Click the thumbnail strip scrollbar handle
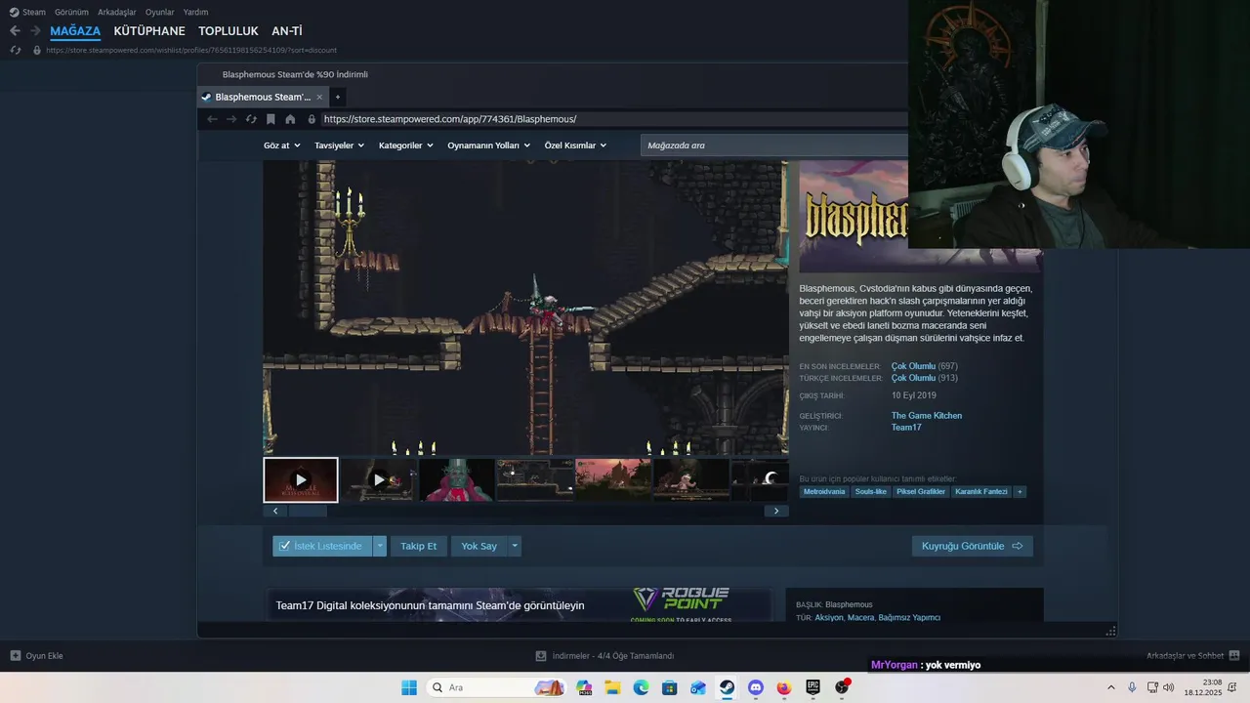Image resolution: width=1250 pixels, height=703 pixels. [x=308, y=511]
